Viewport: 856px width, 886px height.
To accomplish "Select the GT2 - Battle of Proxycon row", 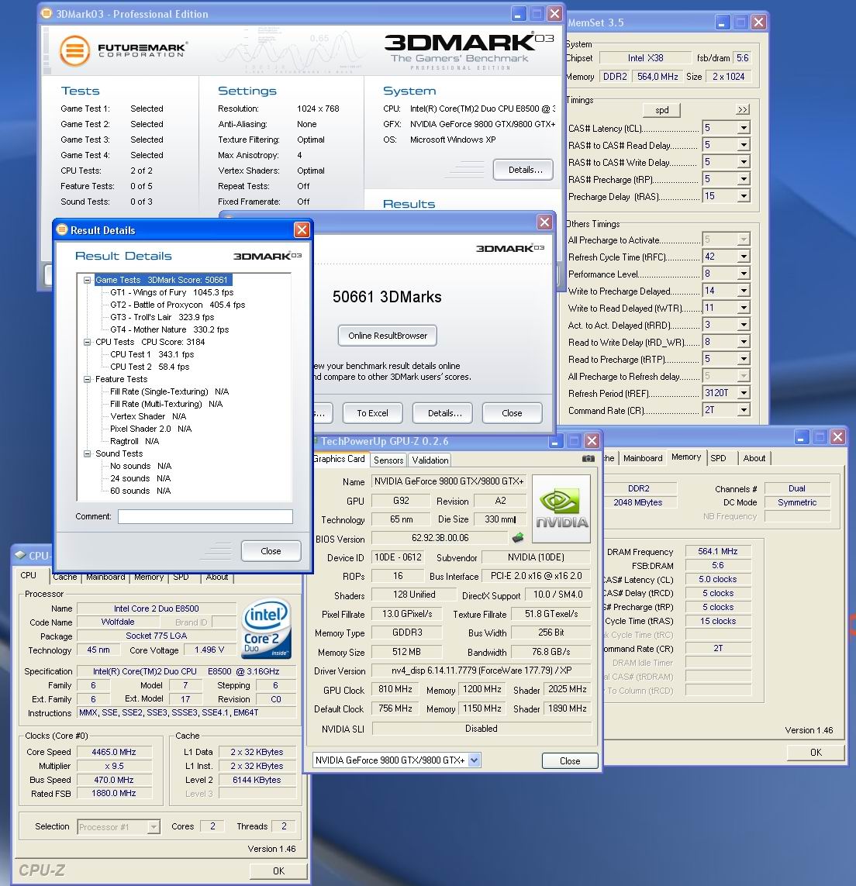I will [x=178, y=305].
